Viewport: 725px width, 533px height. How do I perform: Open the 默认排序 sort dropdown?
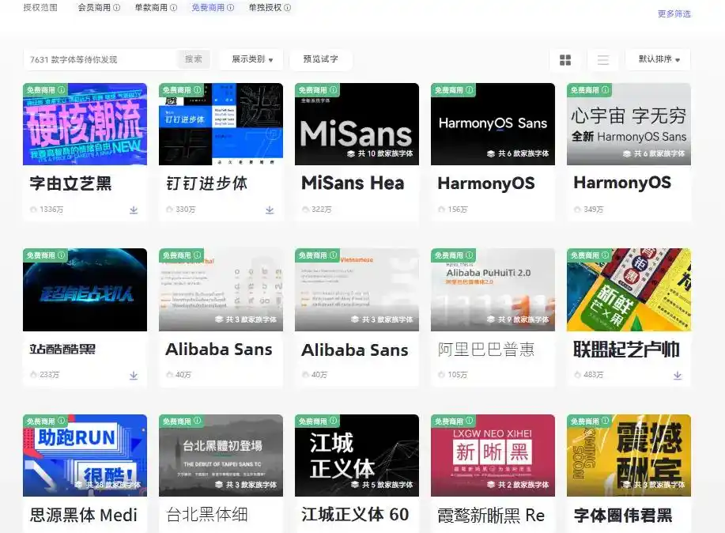coord(657,59)
